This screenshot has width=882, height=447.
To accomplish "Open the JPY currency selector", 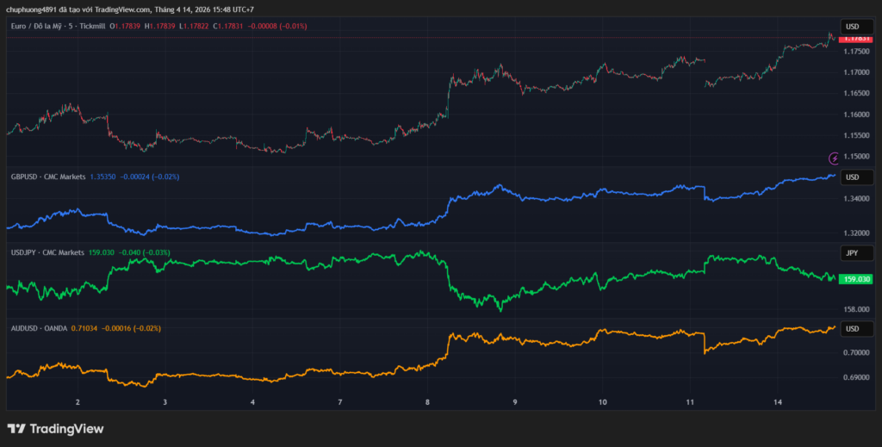I will [x=852, y=253].
